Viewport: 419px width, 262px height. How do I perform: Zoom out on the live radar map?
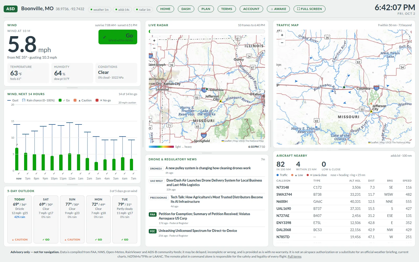pyautogui.click(x=154, y=48)
